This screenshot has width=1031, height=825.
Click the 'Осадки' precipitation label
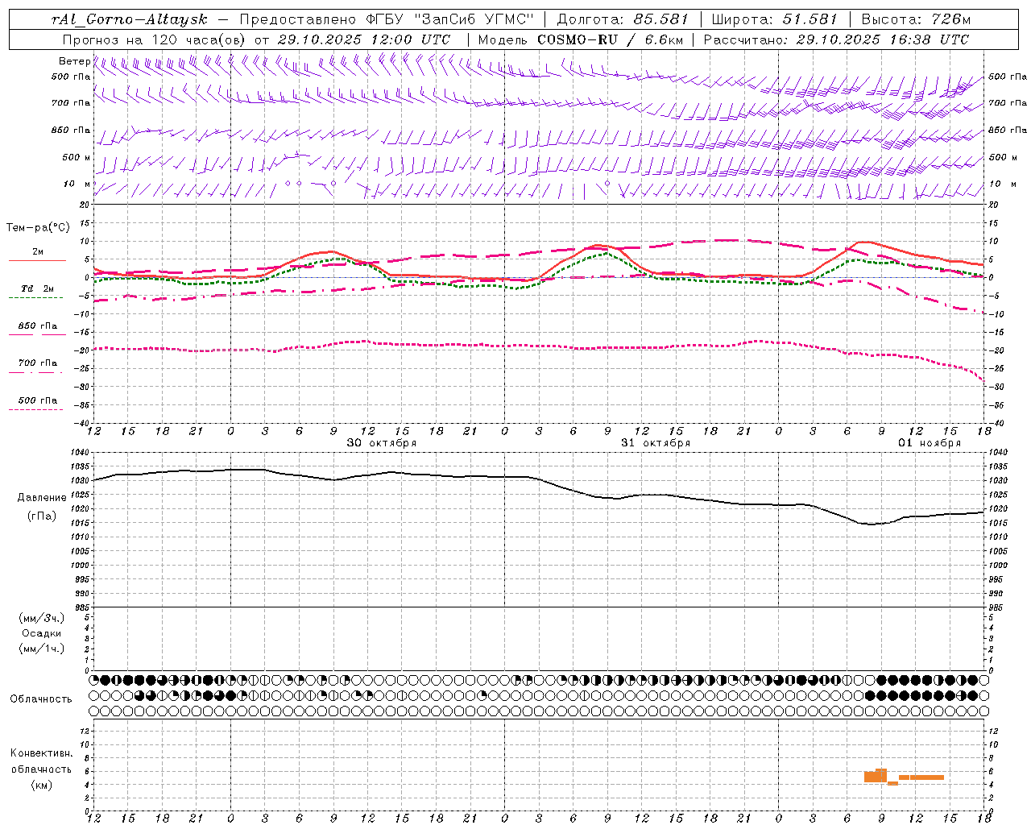point(42,634)
